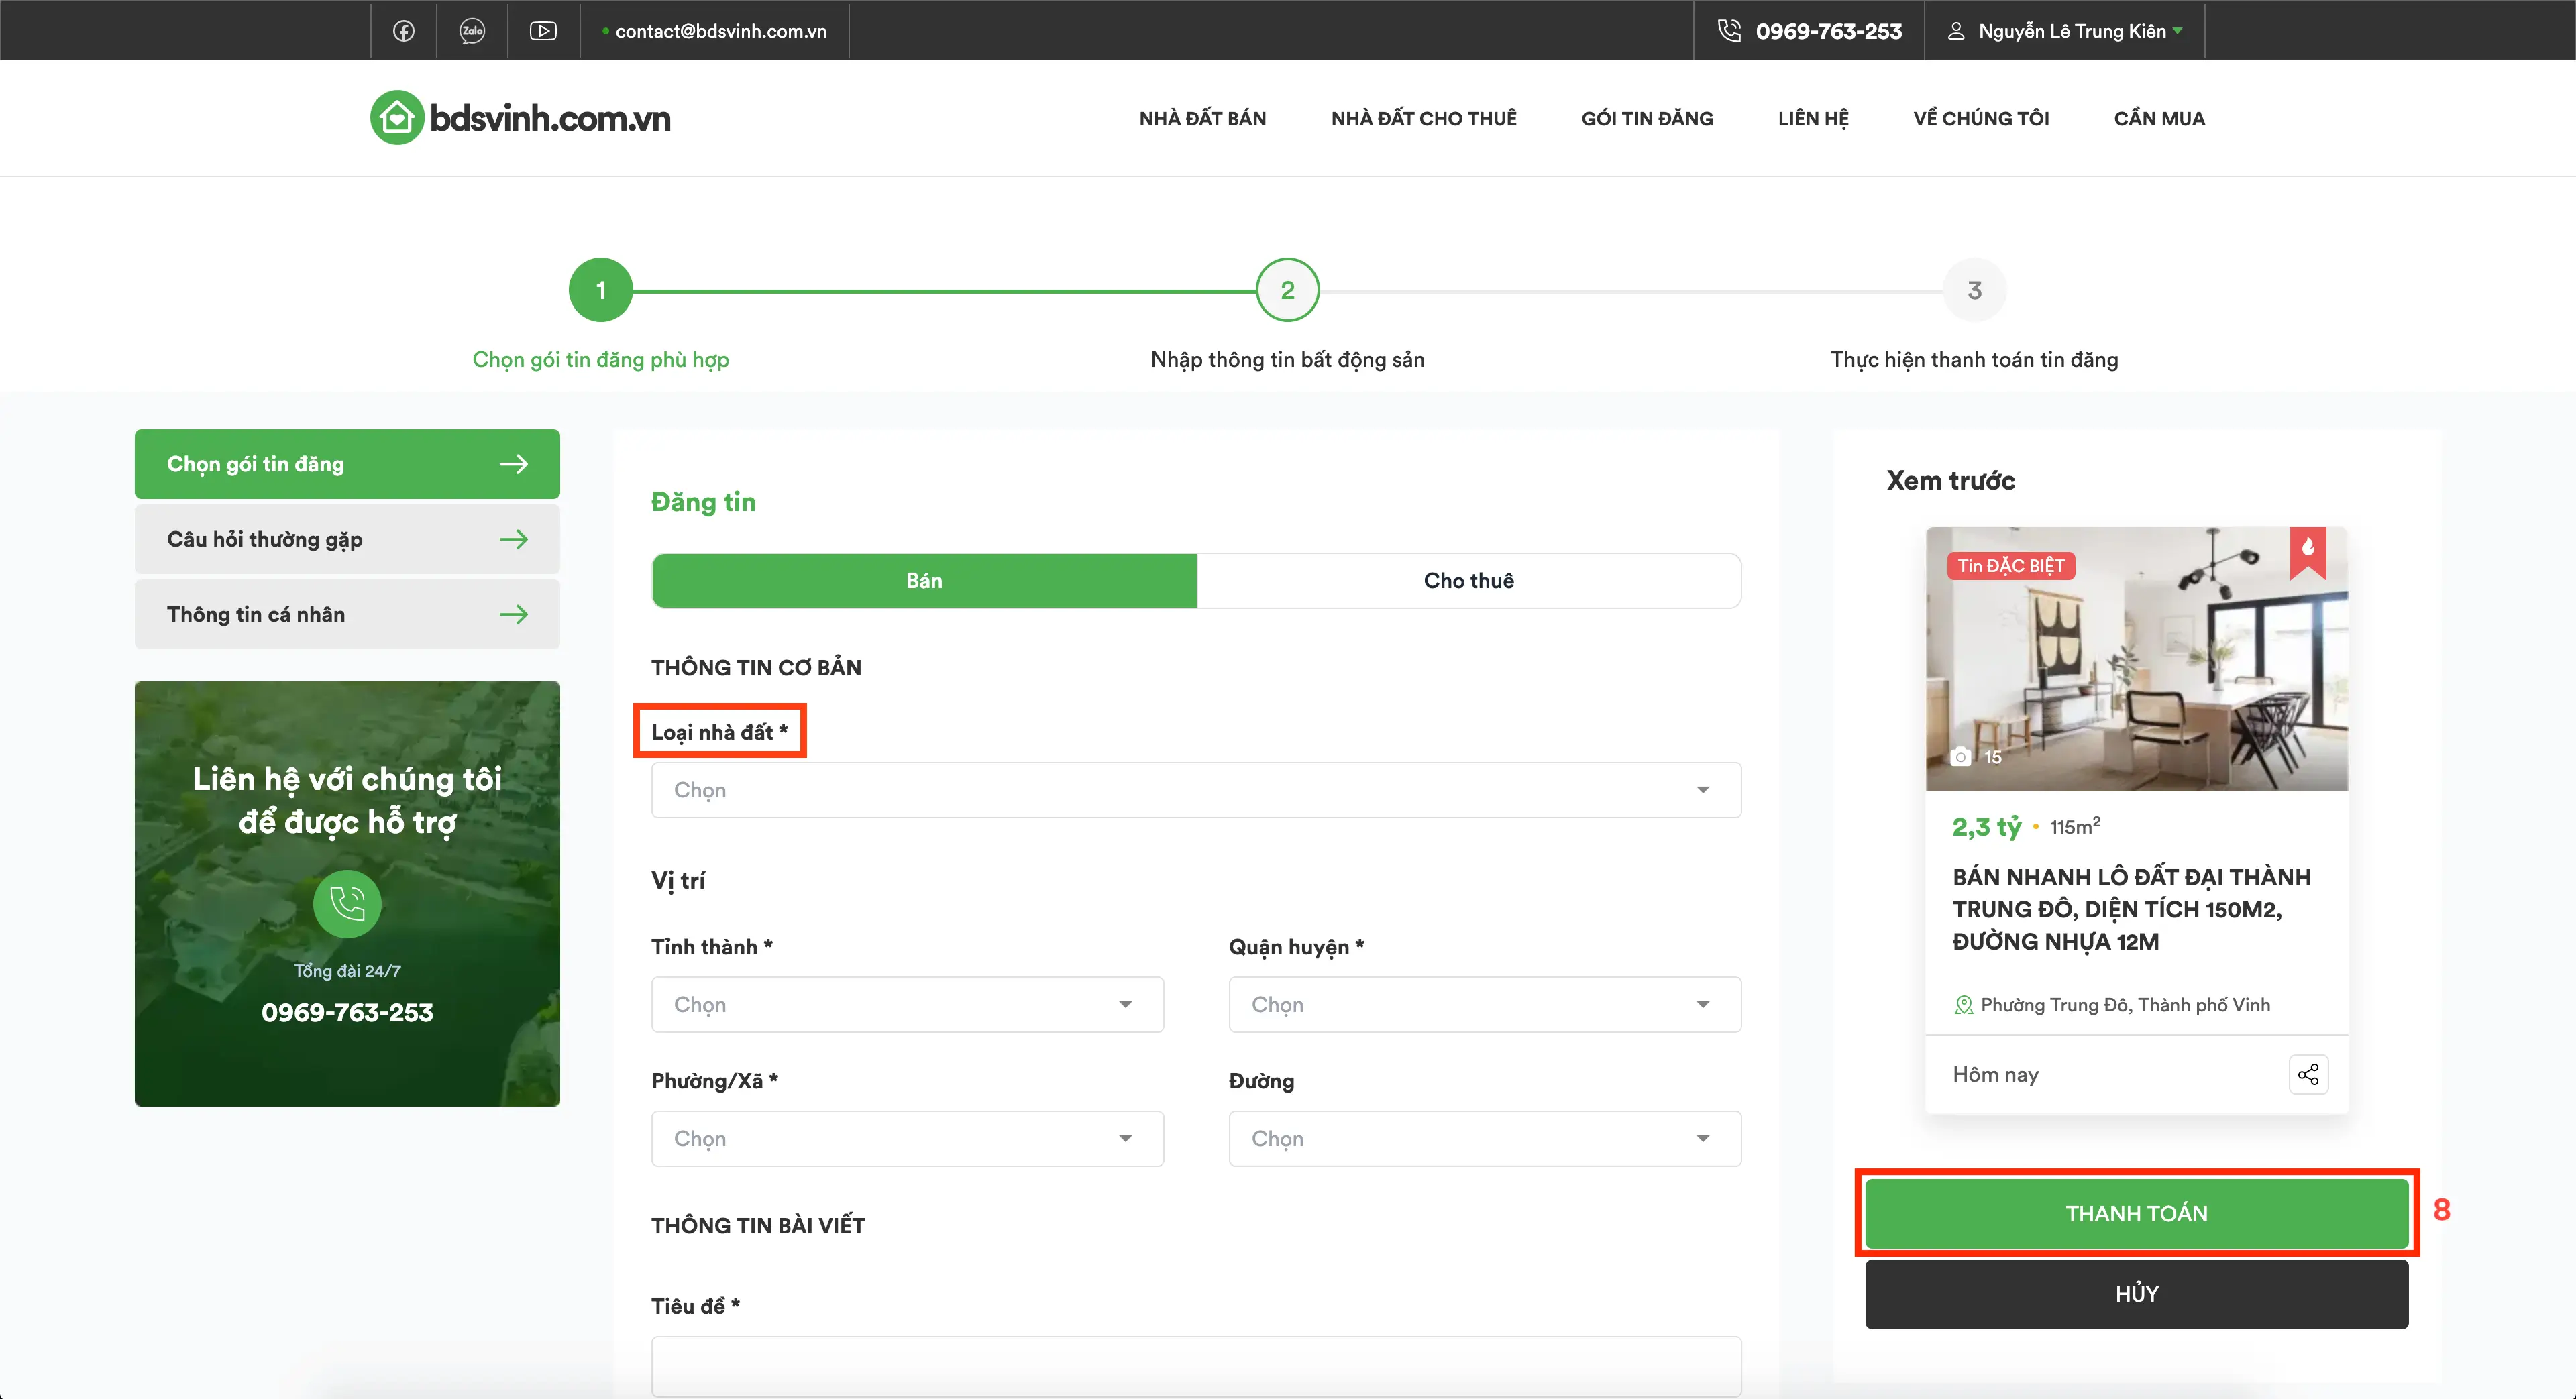Click the bdsvinh.com.vn house logo
Viewport: 2576px width, 1399px height.
tap(397, 118)
